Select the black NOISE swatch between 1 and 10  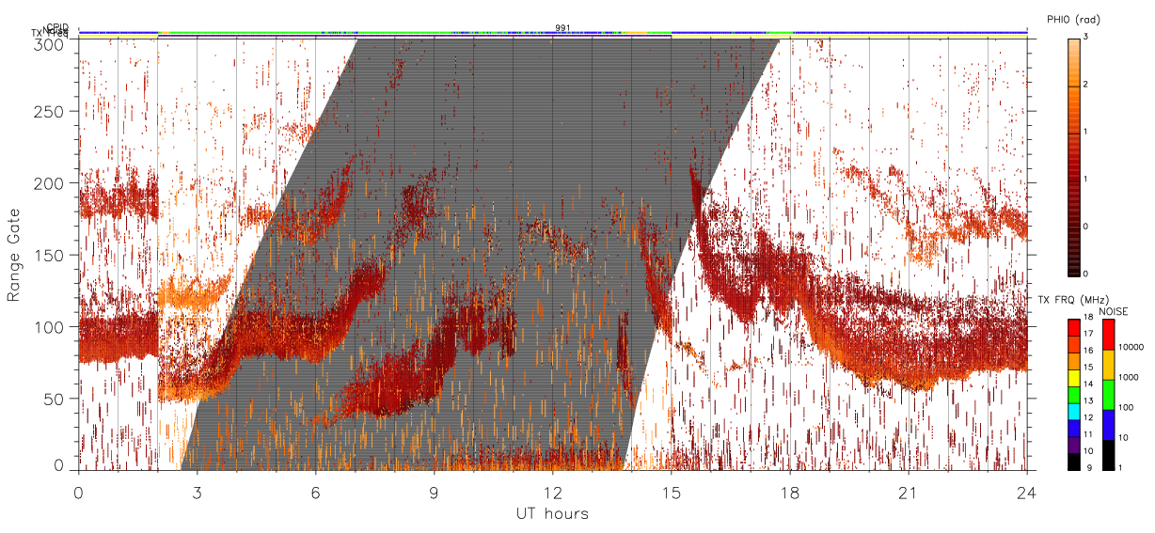coord(1109,455)
